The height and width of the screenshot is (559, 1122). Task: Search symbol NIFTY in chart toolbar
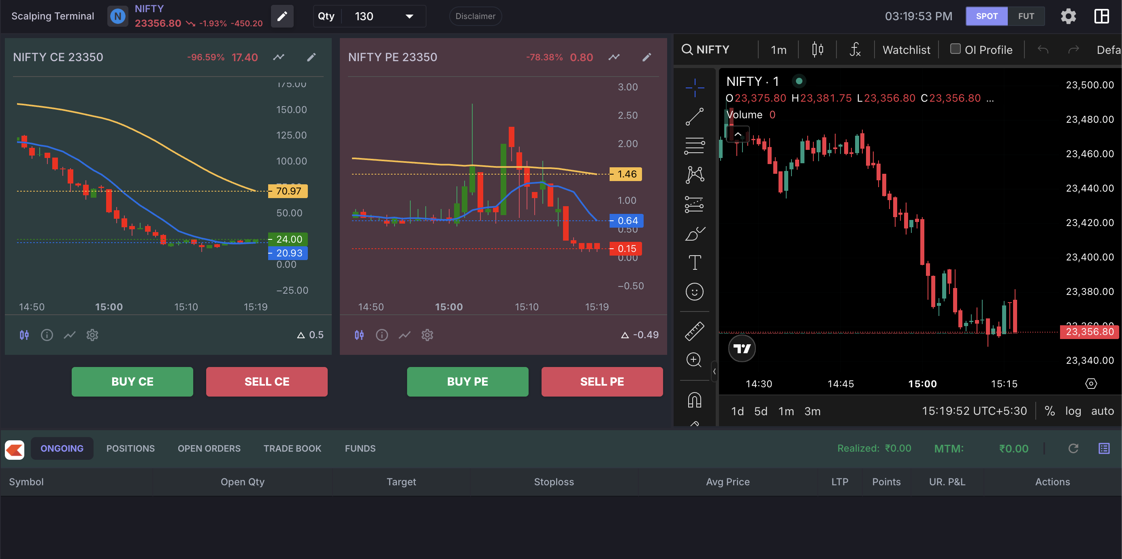pos(706,49)
